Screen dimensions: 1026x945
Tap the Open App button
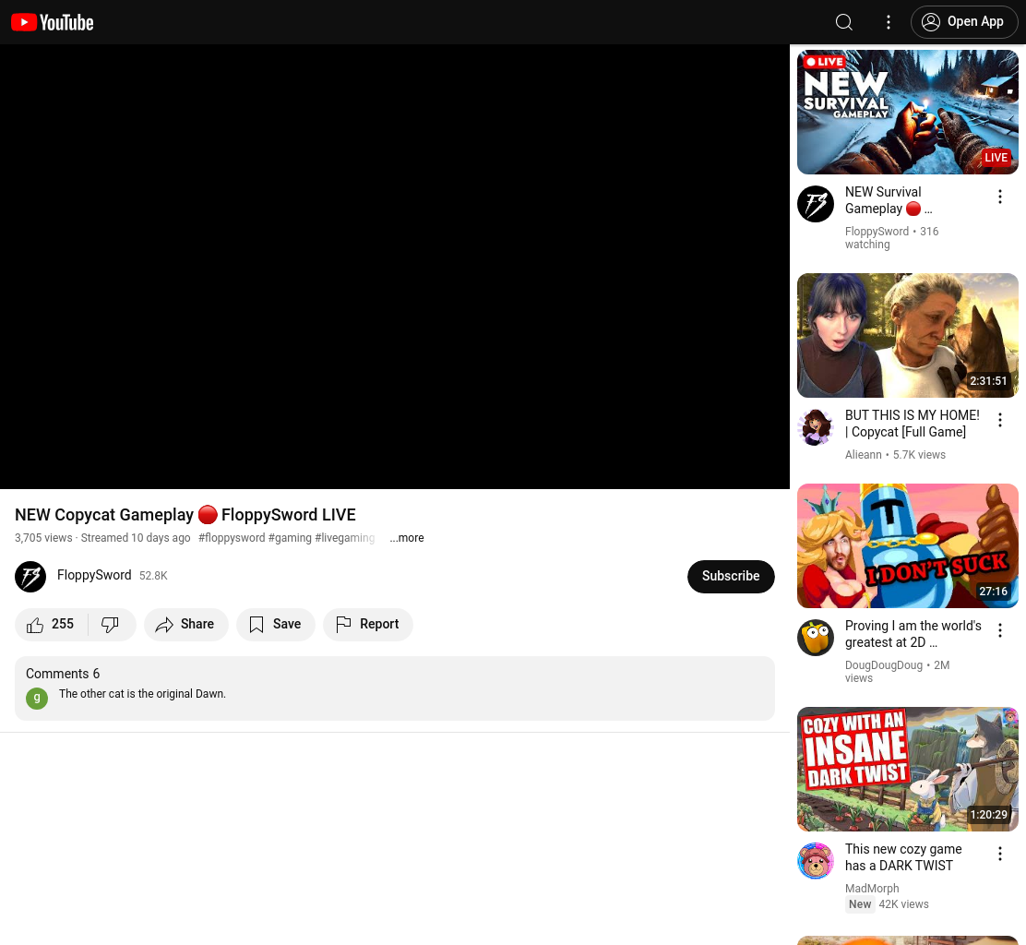coord(964,21)
